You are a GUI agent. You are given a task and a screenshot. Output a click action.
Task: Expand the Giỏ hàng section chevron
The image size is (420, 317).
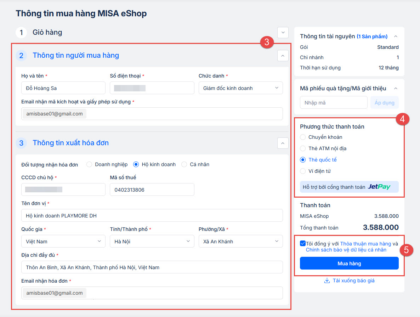tap(283, 32)
